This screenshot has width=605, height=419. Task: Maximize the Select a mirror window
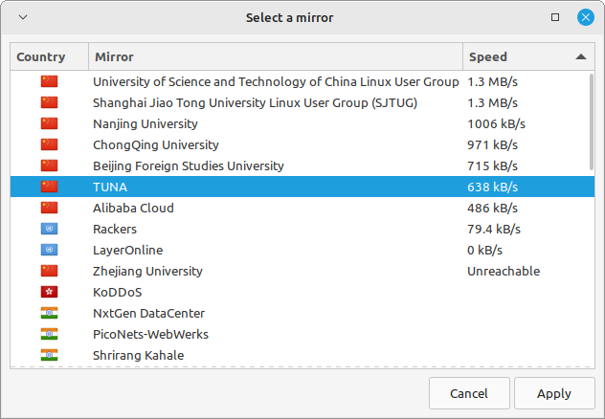555,17
